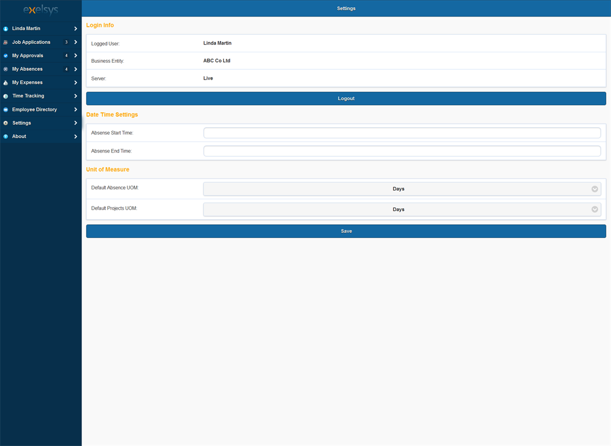Click the Employee Directory sidebar icon

6,110
